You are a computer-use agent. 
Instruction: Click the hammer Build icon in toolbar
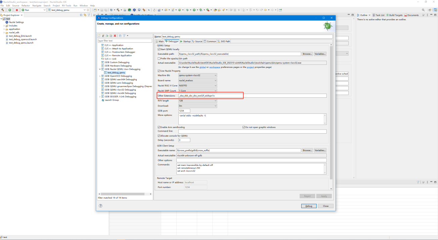click(x=3, y=10)
